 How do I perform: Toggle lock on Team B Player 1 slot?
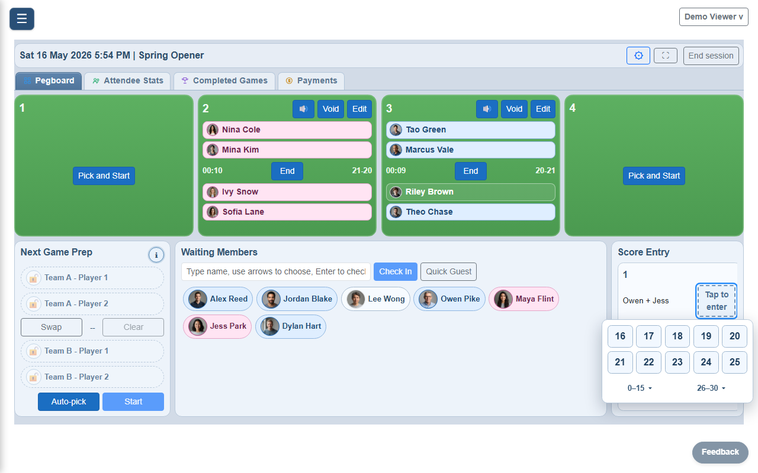click(x=34, y=351)
